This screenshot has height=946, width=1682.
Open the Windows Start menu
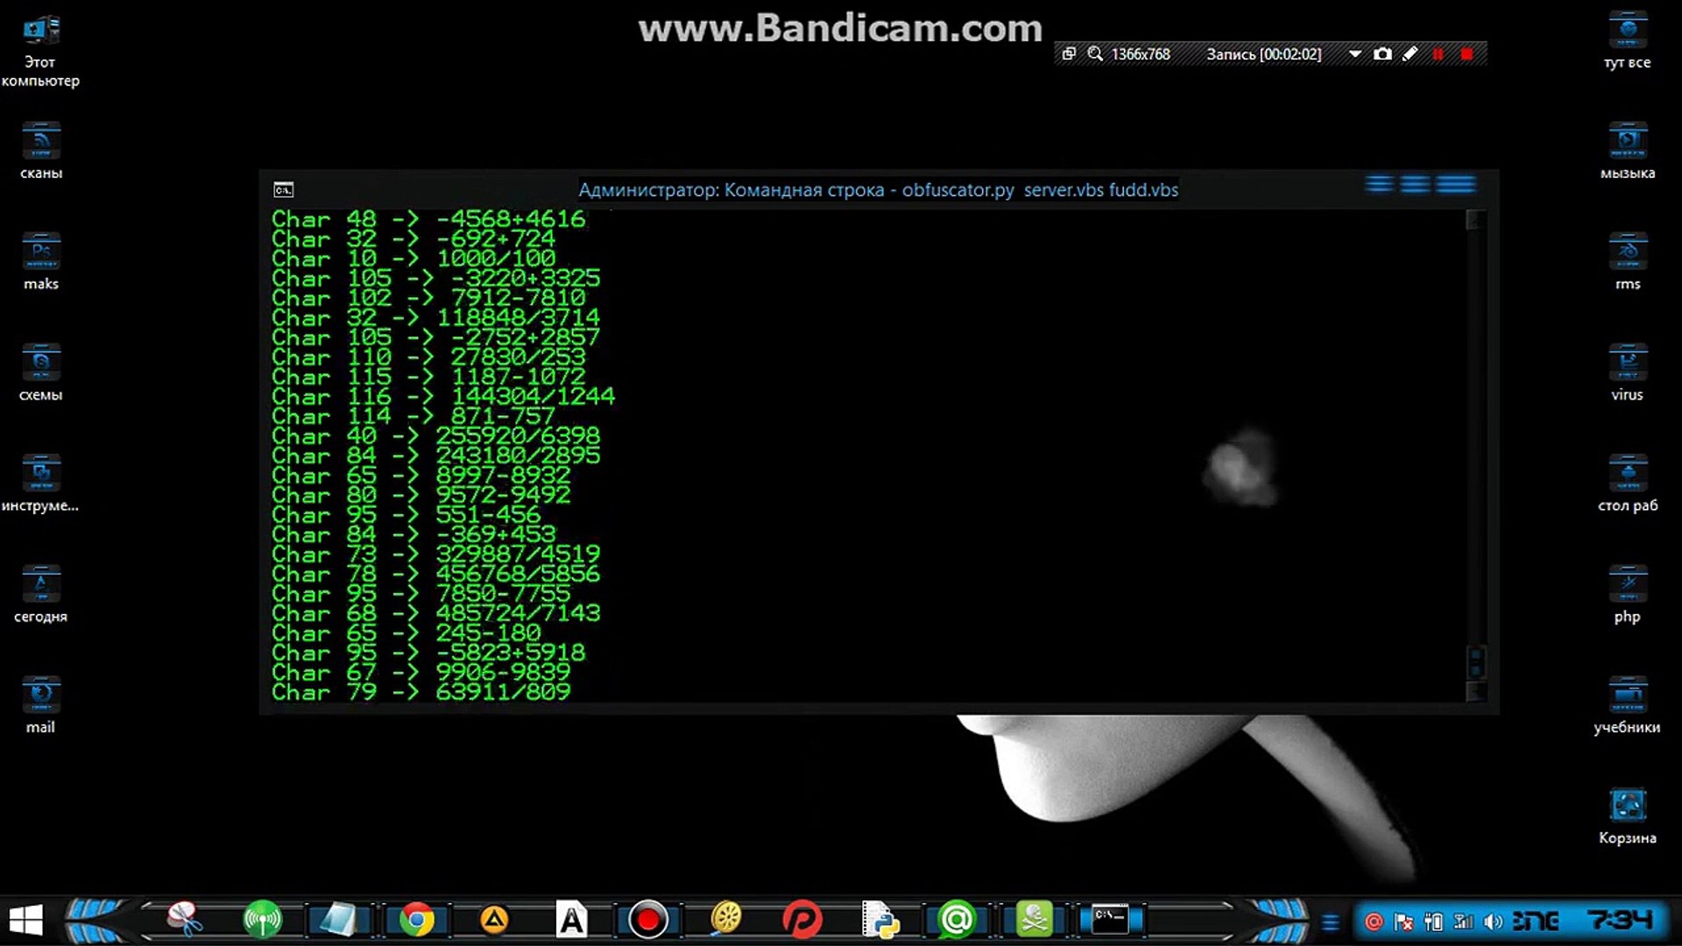[x=26, y=920]
